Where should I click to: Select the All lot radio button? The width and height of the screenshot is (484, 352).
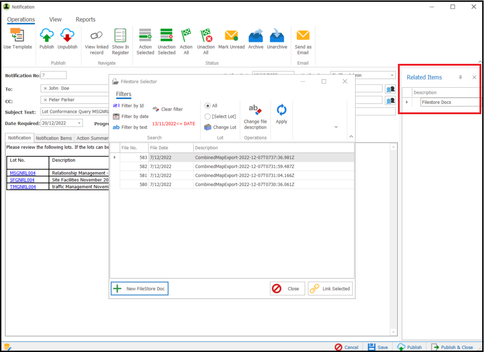pyautogui.click(x=208, y=106)
